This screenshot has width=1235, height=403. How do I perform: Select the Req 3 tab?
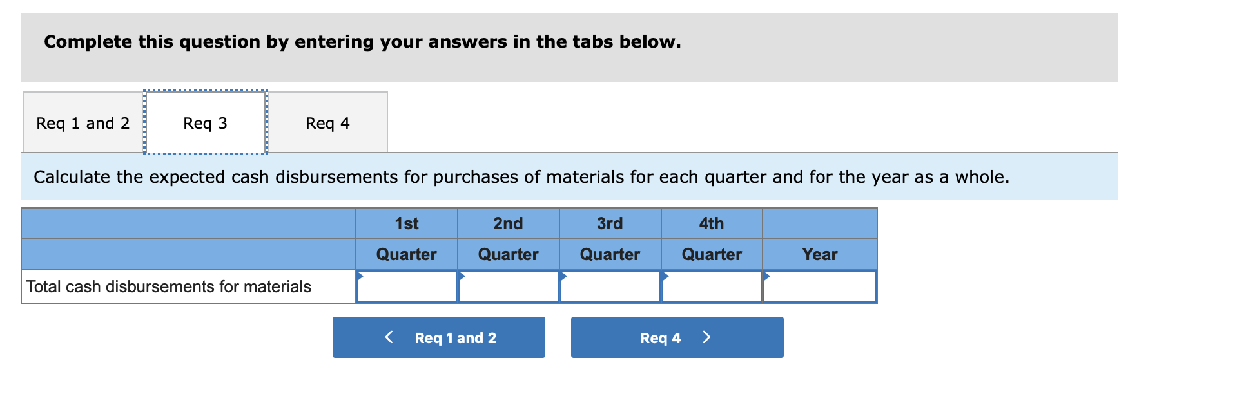pyautogui.click(x=204, y=122)
